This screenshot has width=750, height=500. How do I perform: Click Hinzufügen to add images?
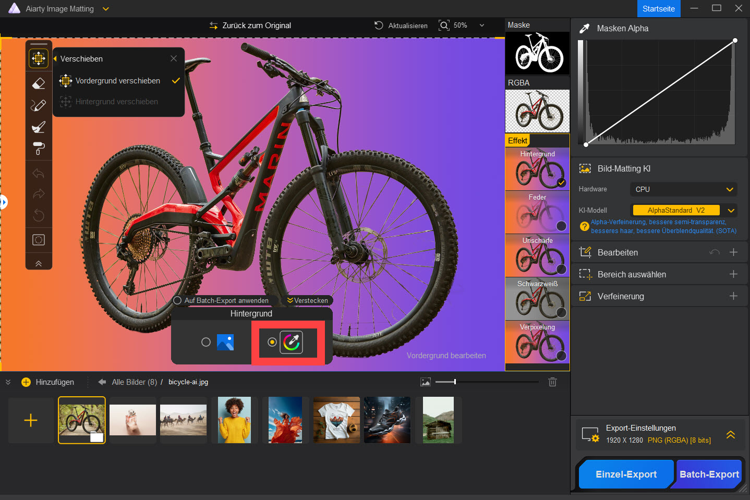click(x=48, y=382)
